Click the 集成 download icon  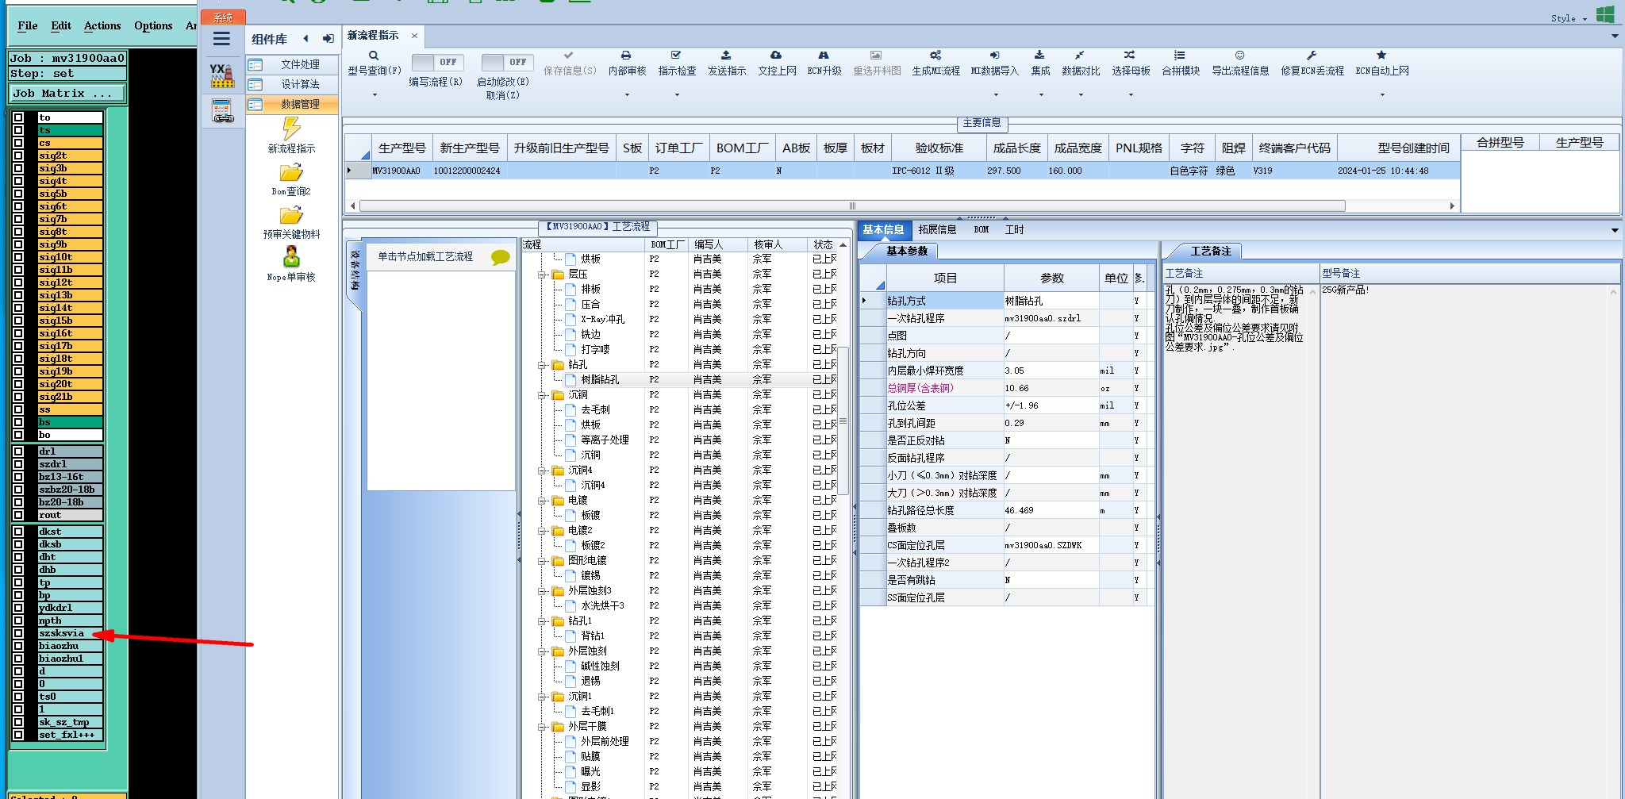tap(1039, 56)
